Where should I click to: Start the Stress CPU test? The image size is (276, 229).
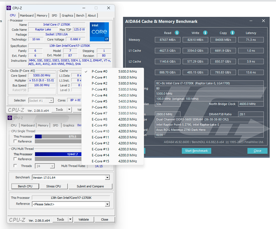click(54, 186)
